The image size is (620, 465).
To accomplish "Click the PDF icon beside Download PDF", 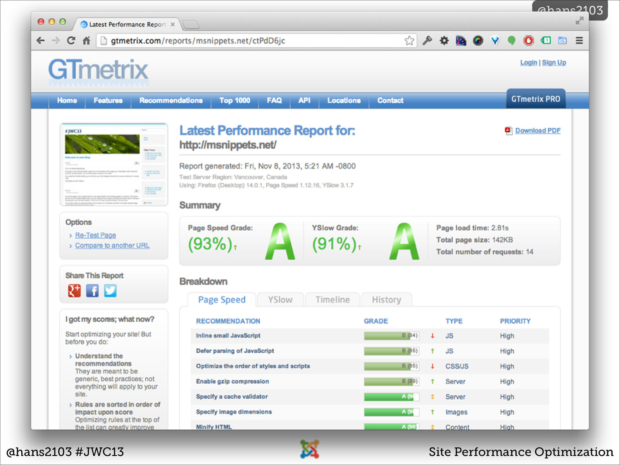I will pos(508,131).
